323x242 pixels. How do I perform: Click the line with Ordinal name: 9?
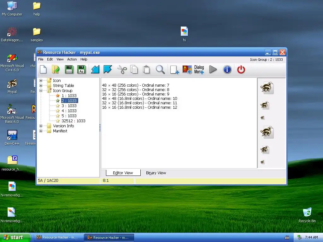pos(136,94)
